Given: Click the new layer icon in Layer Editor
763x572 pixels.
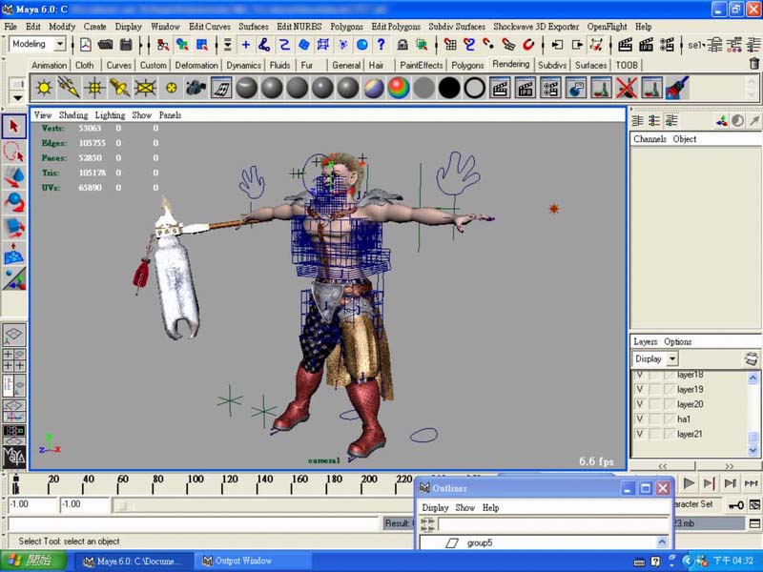Looking at the screenshot, I should pos(752,359).
